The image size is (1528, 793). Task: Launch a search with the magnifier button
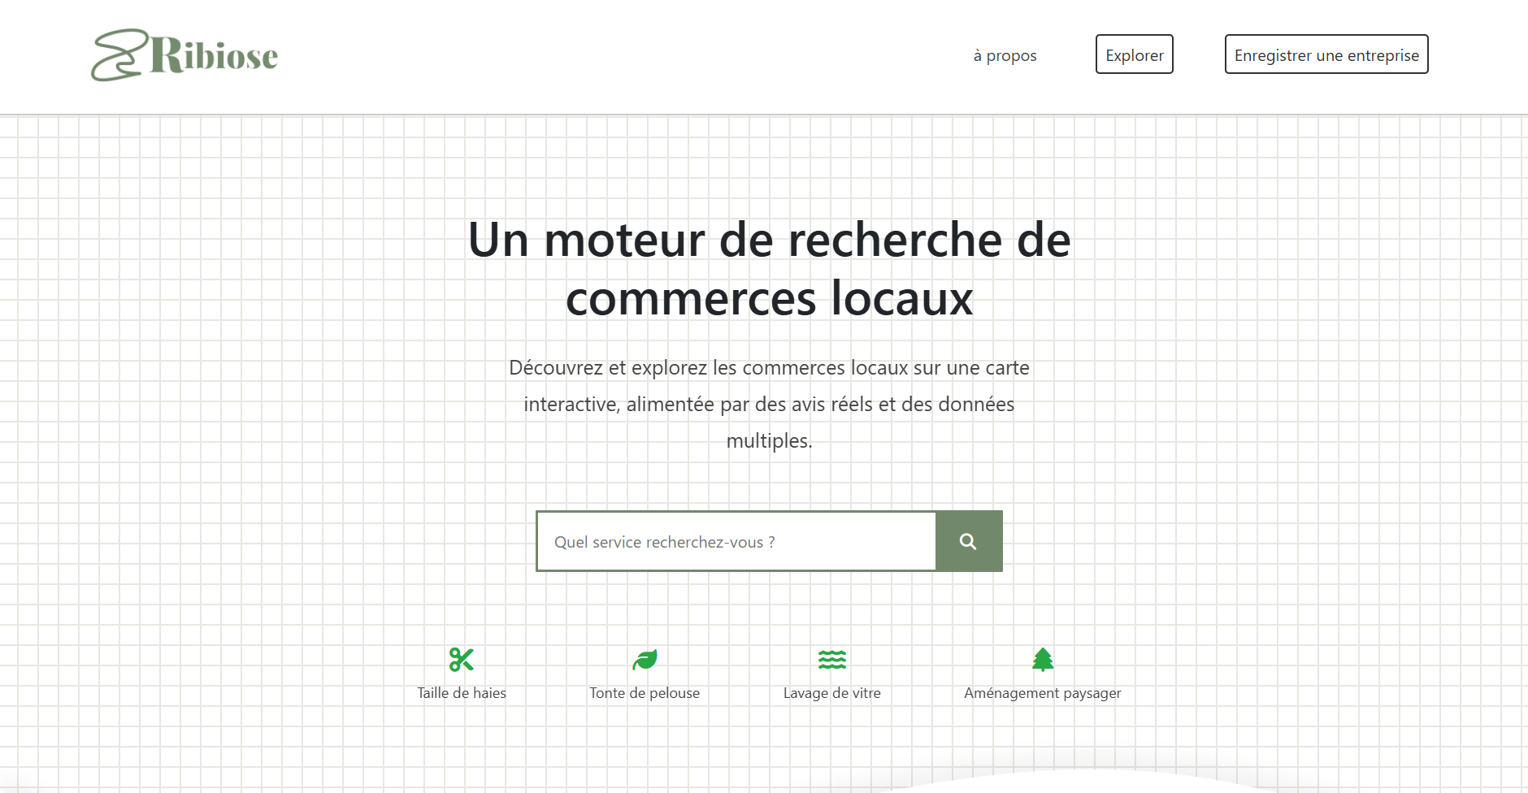point(969,540)
